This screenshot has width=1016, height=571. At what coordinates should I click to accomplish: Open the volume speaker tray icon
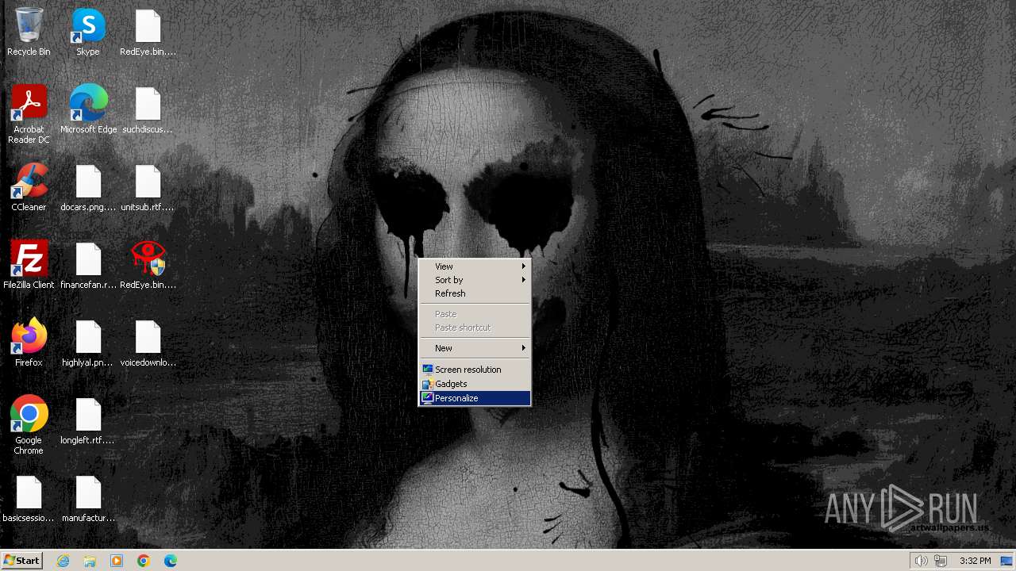click(x=921, y=561)
